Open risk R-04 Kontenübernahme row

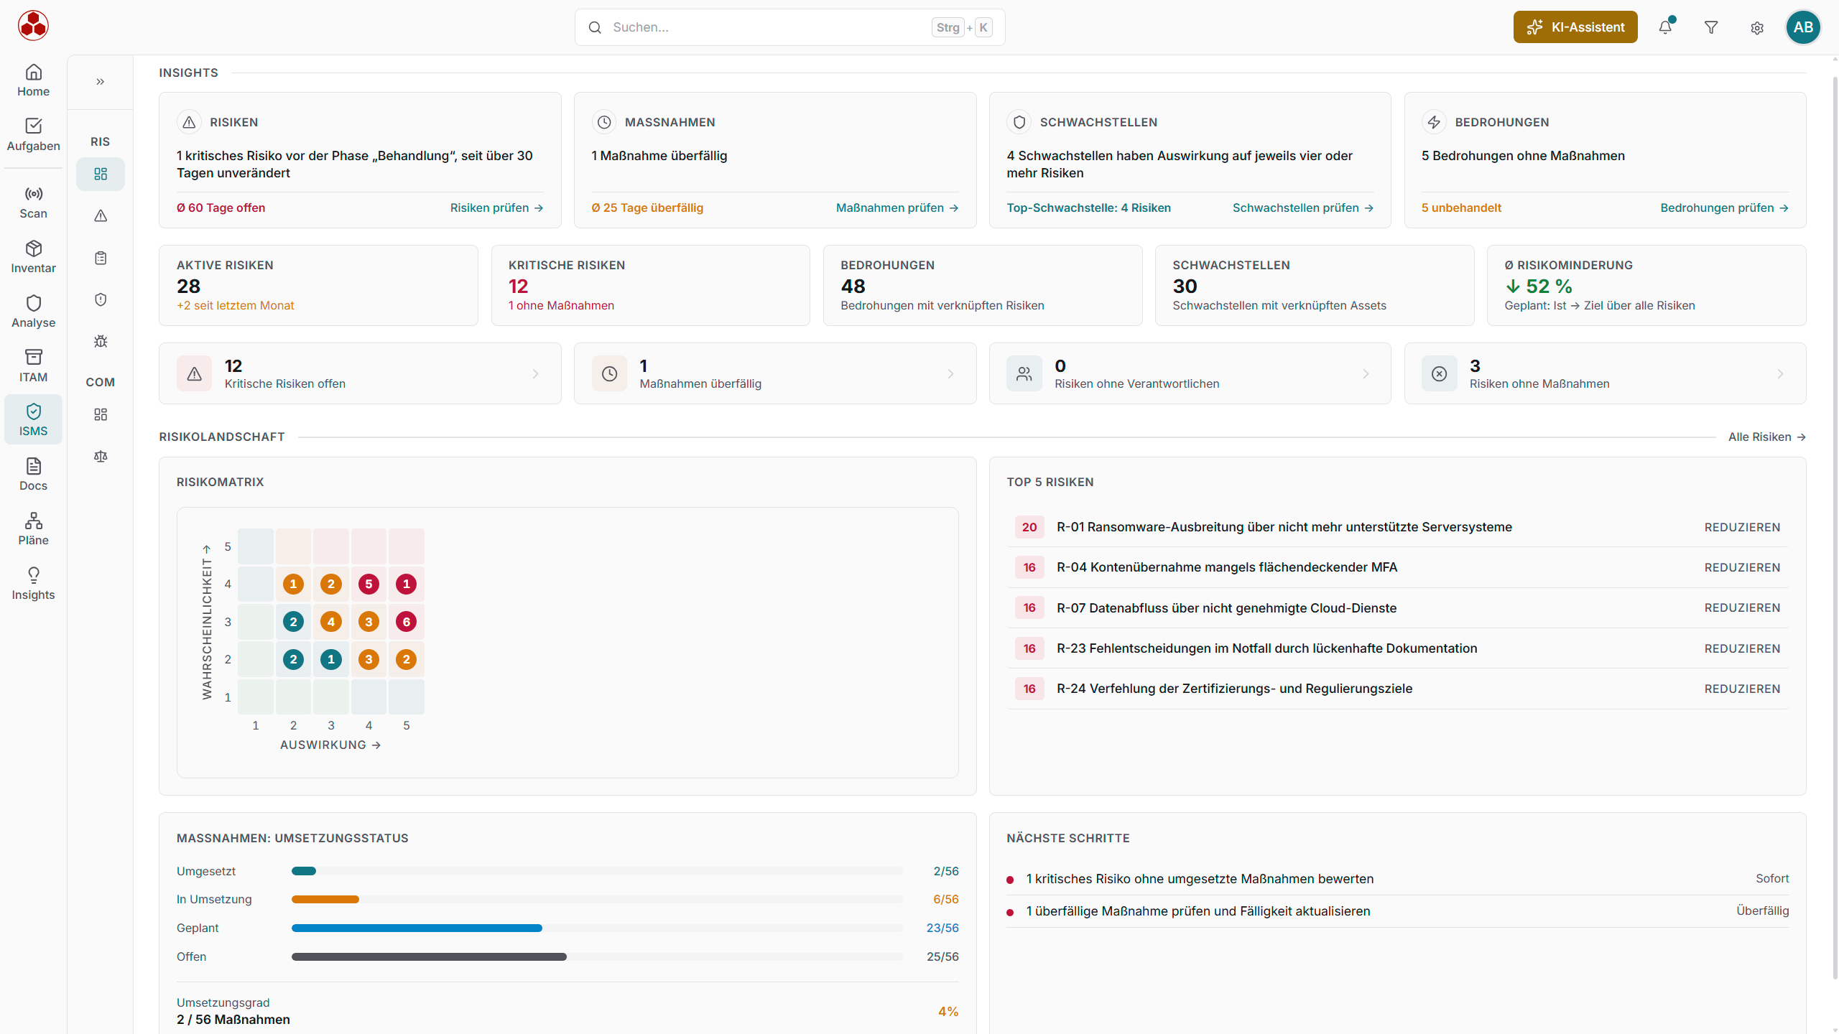1397,567
